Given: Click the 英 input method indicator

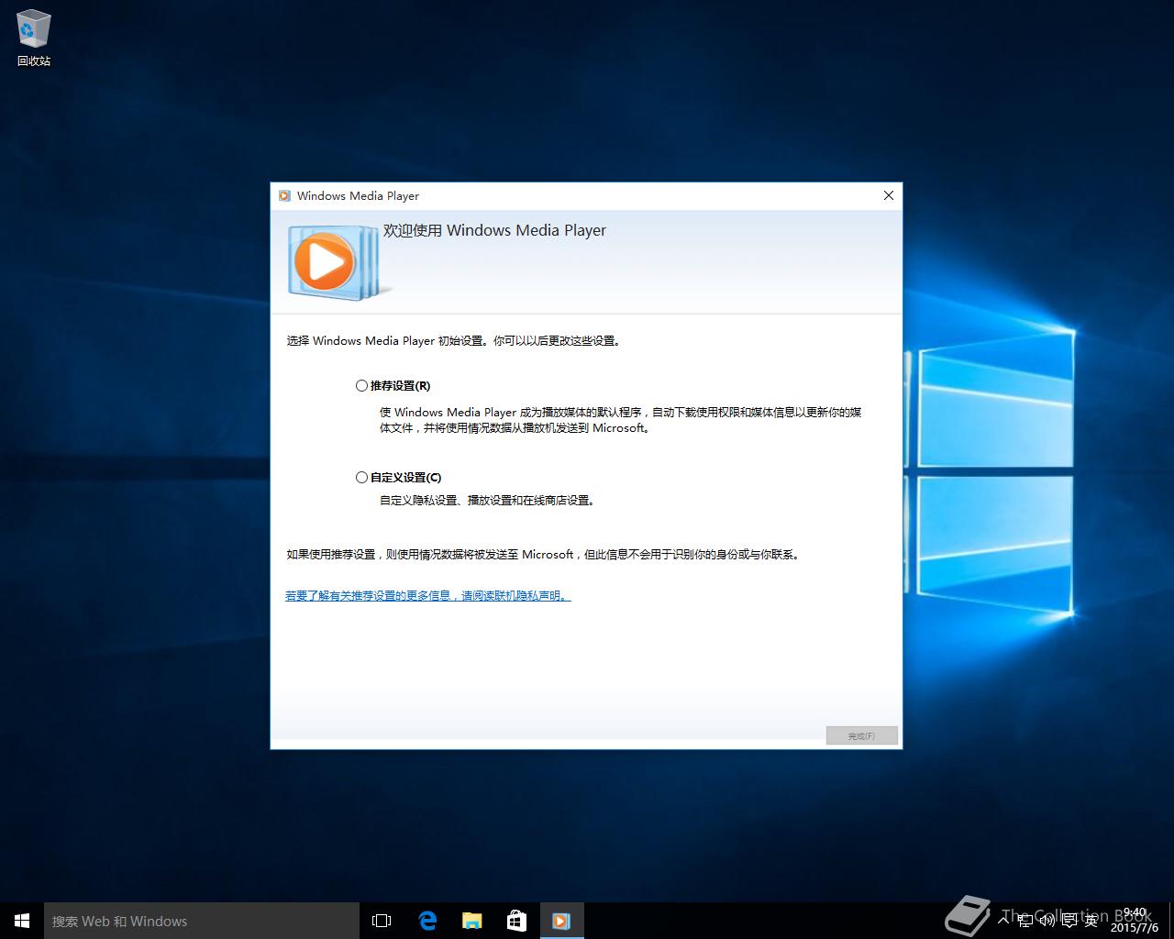Looking at the screenshot, I should (1091, 921).
